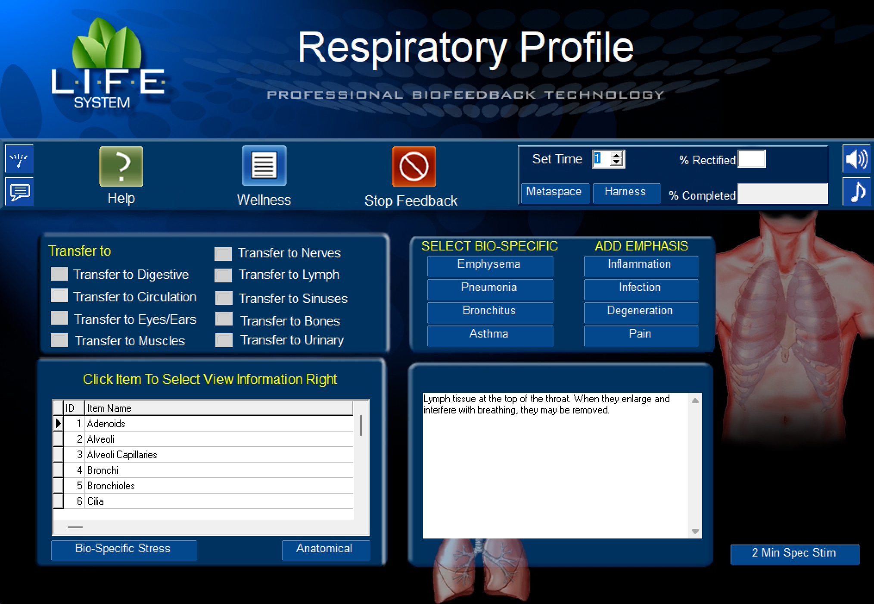Image resolution: width=874 pixels, height=604 pixels.
Task: Click the Metaspace button
Action: (x=555, y=193)
